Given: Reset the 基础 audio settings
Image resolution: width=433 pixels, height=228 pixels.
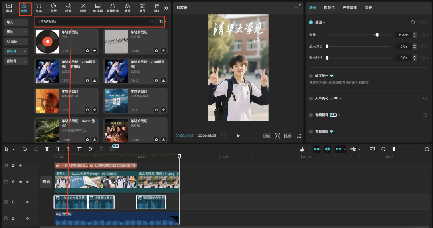Looking at the screenshot, I should [x=413, y=22].
